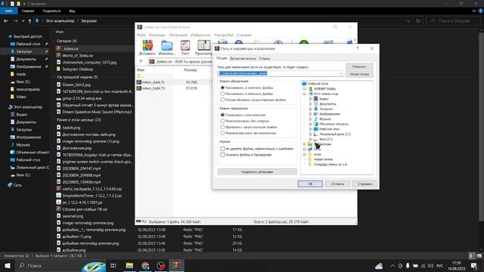Open the Команды menu in WinRAR
The image size is (484, 272).
click(157, 35)
